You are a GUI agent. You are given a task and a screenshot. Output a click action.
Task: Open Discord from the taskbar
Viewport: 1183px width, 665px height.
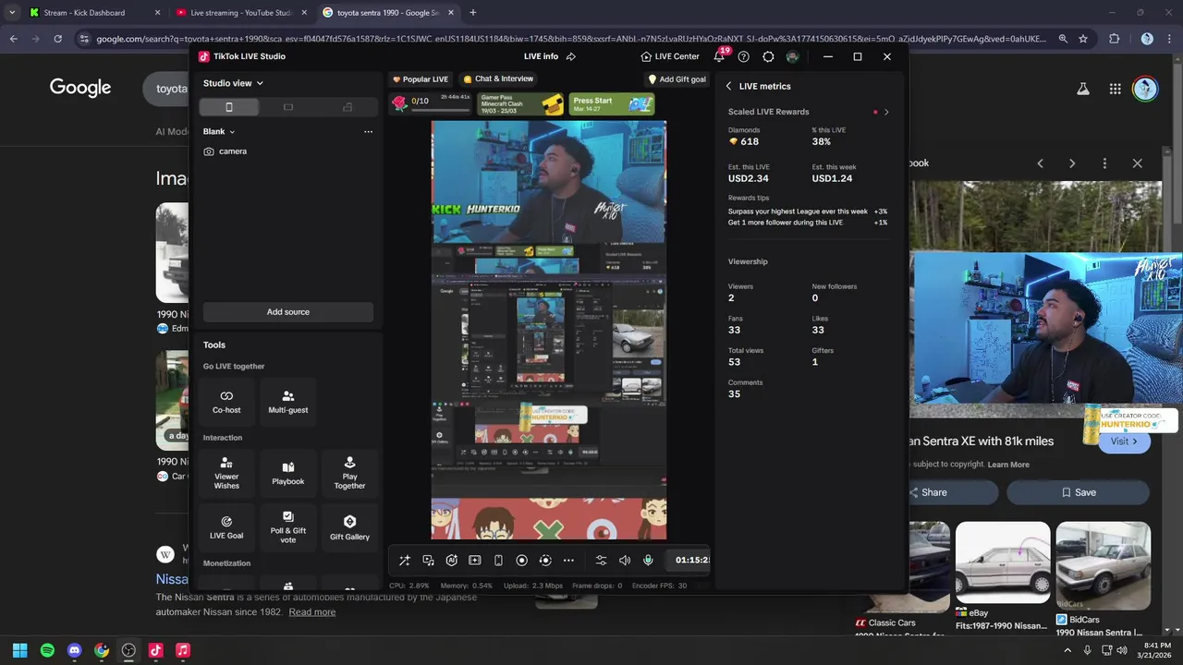(x=75, y=650)
